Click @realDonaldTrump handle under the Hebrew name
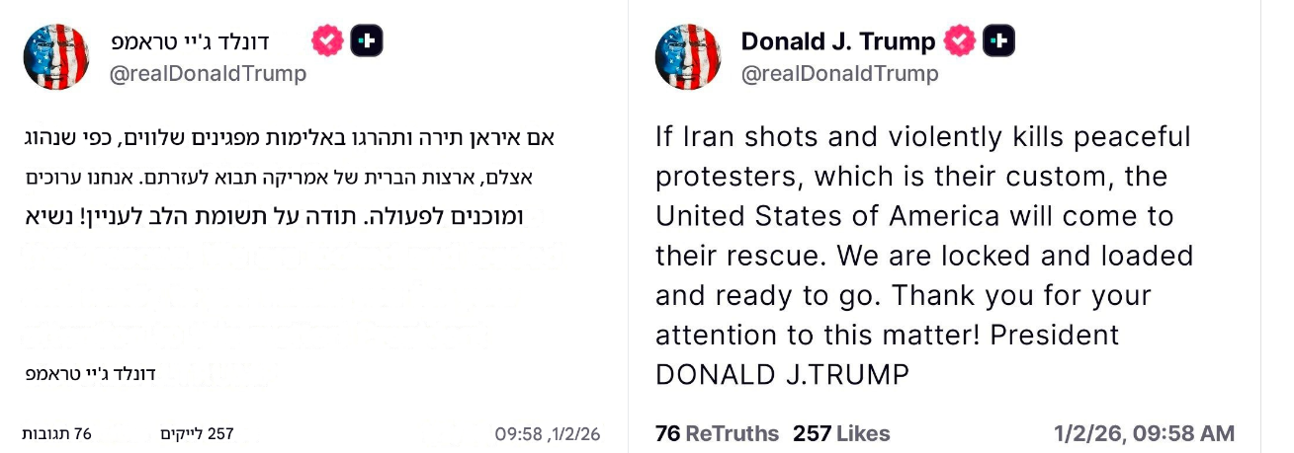The width and height of the screenshot is (1294, 453). tap(208, 74)
